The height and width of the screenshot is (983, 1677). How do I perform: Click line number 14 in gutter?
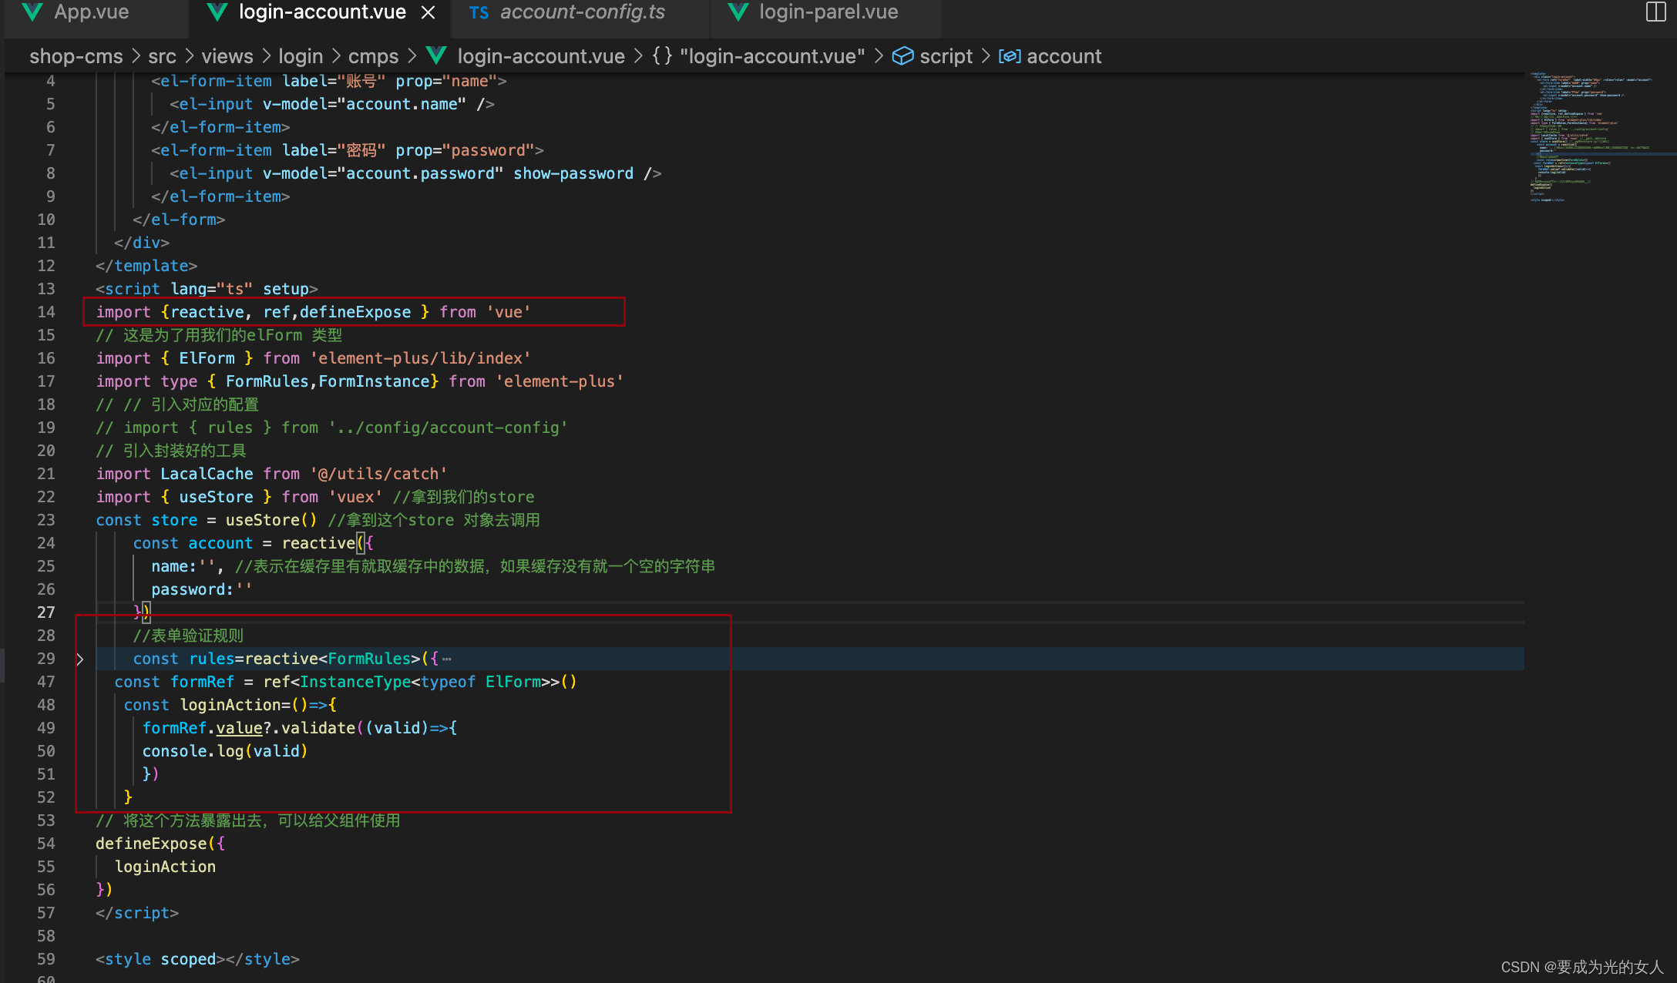pos(46,312)
